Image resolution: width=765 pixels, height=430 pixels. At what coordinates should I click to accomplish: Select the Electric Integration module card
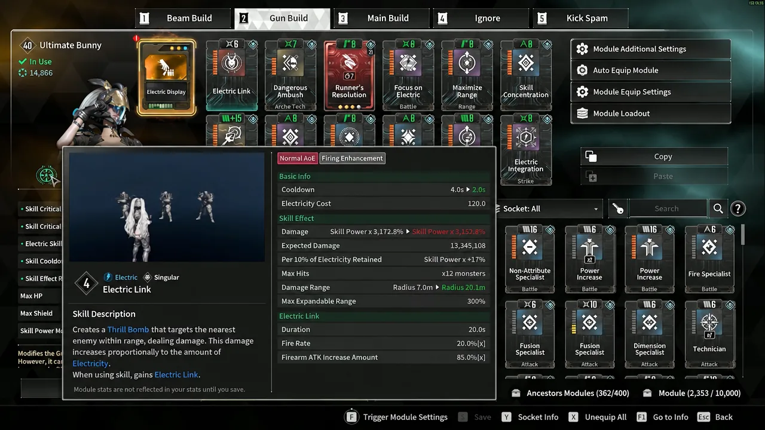[x=525, y=150]
